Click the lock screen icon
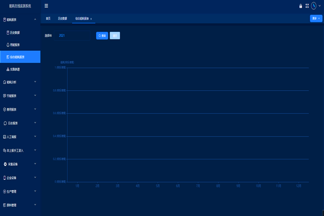 (x=301, y=6)
